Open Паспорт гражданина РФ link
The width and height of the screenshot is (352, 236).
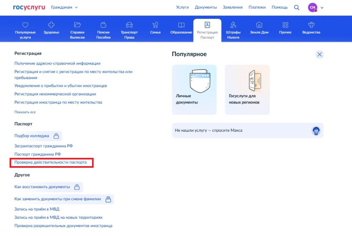point(37,154)
